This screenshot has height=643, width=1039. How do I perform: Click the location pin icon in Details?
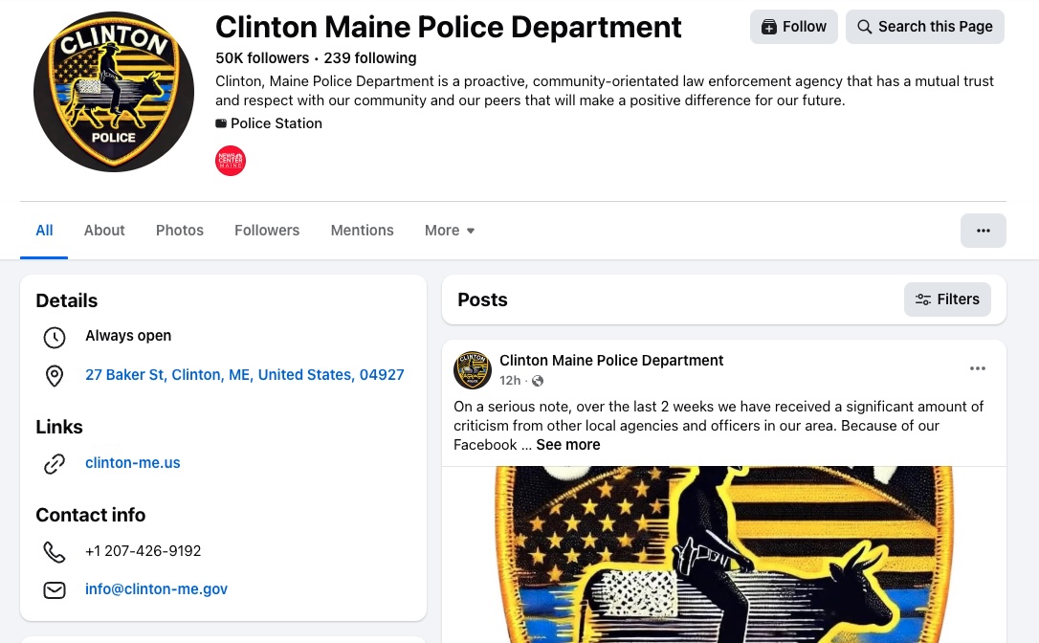click(55, 376)
